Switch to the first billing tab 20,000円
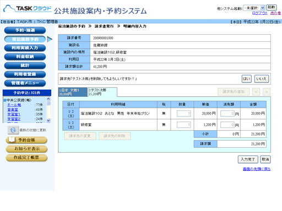Viewport: 282px width, 211px height. pos(73,92)
